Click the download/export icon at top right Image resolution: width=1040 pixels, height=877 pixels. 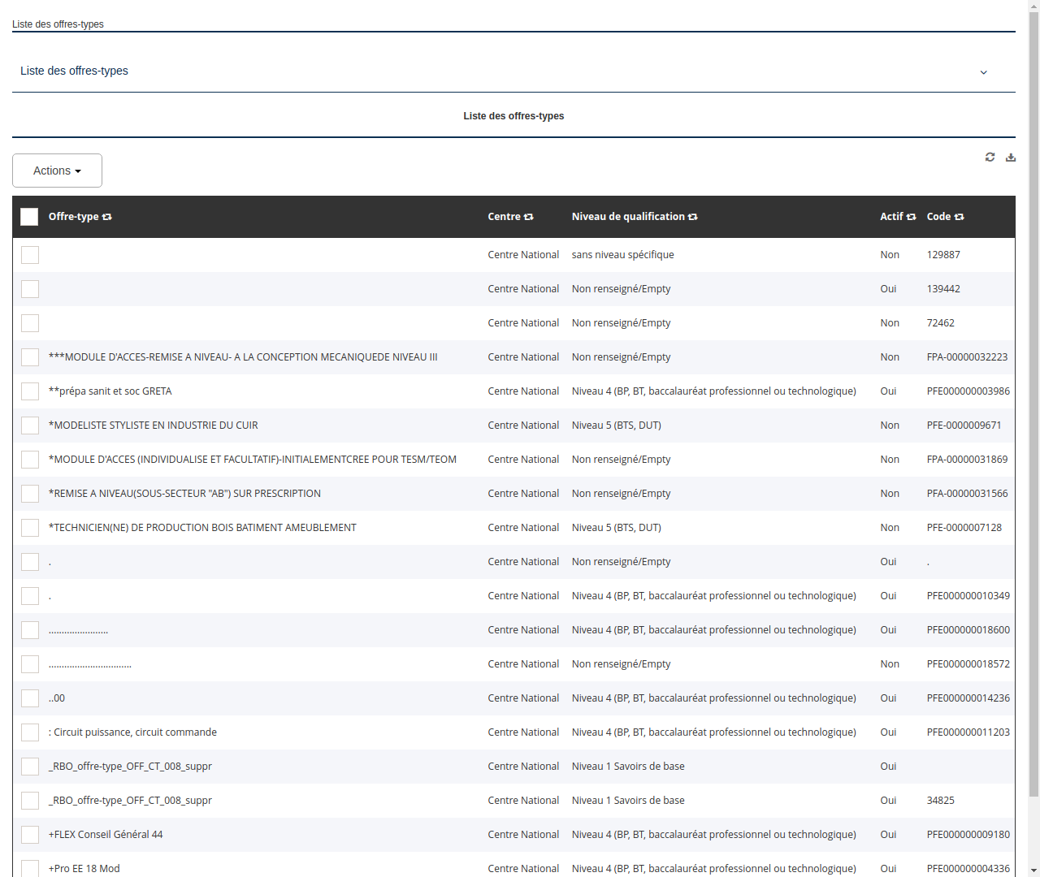1011,157
